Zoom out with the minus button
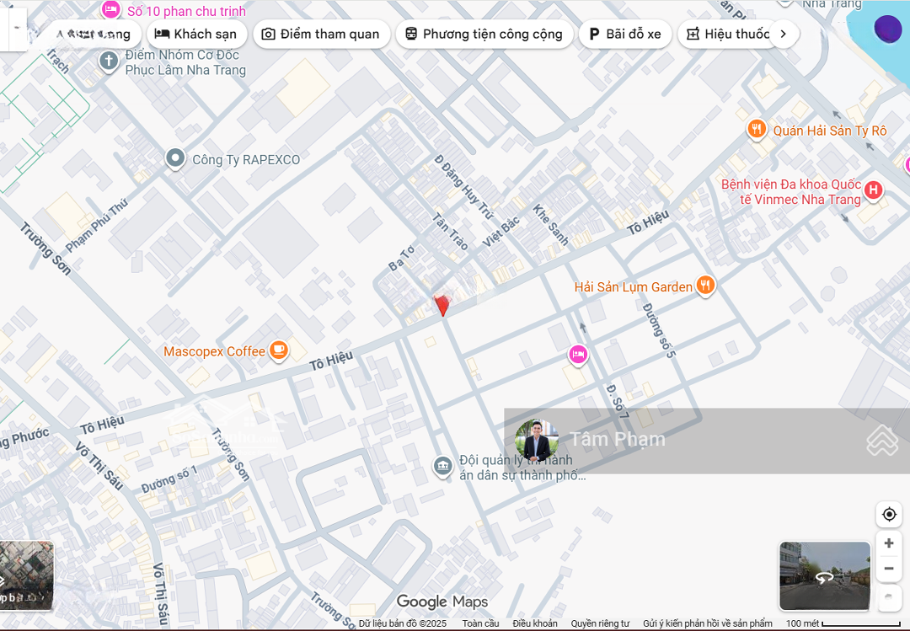This screenshot has height=631, width=910. click(889, 569)
